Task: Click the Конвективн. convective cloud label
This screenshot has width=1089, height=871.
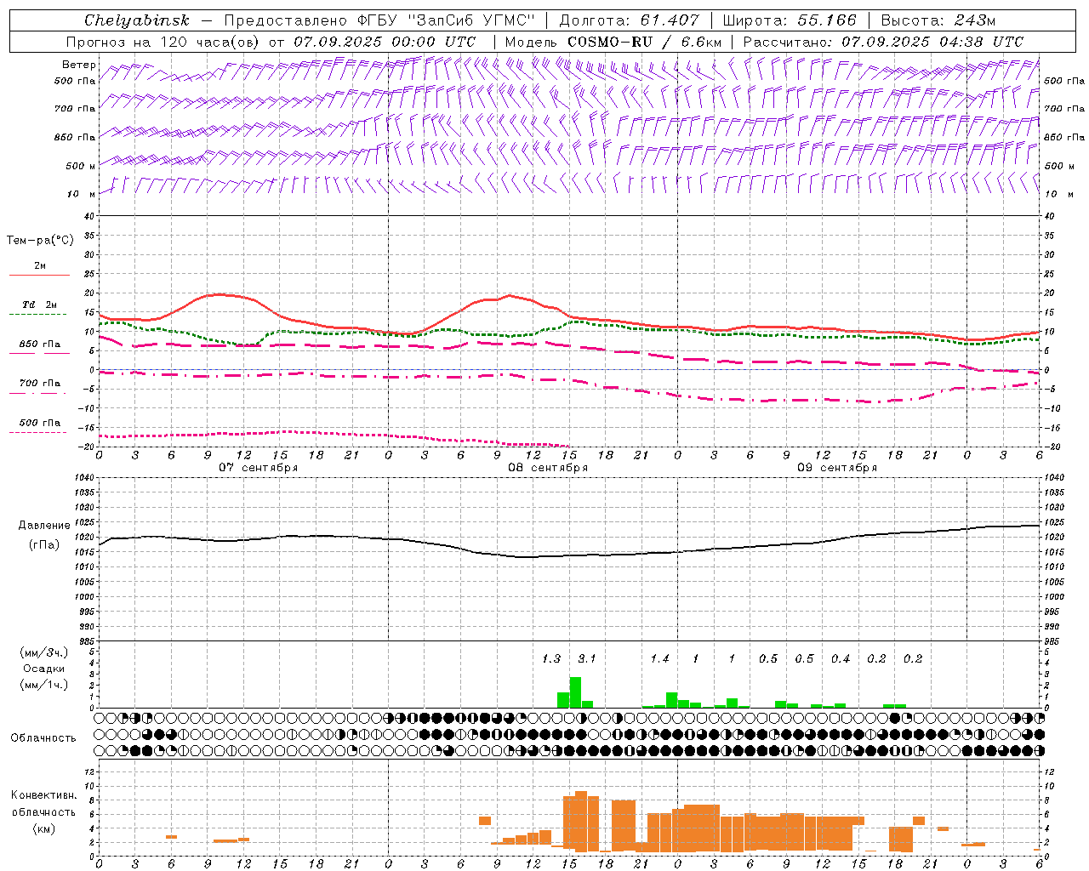Action: point(43,795)
